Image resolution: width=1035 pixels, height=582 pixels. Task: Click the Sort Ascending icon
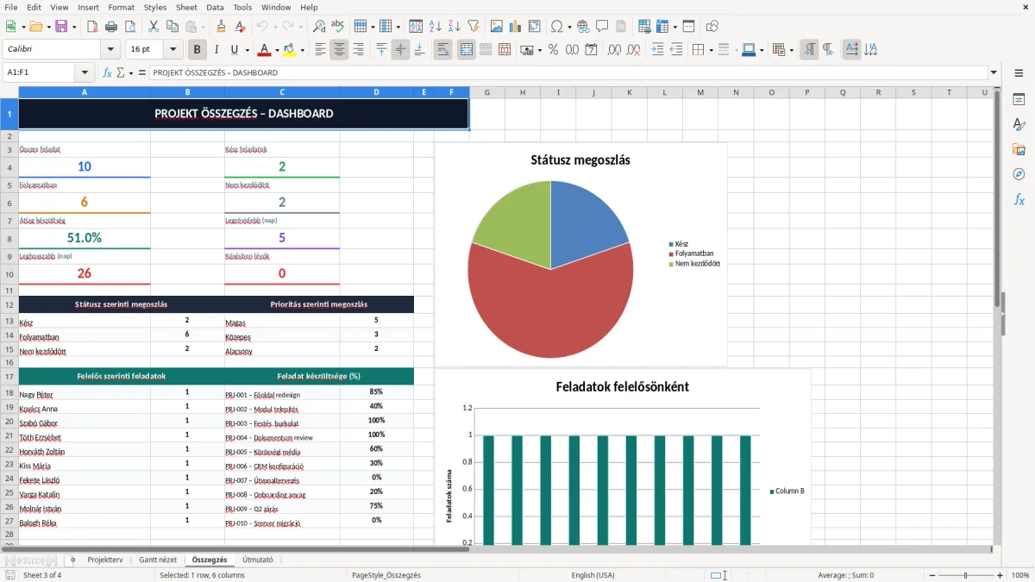(435, 27)
